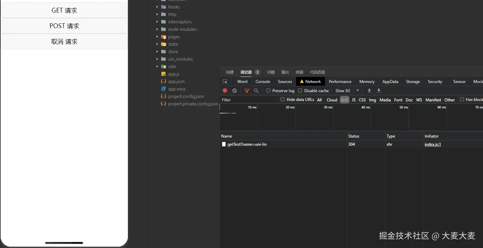Sort by the Status column header
483x248 pixels.
(x=366, y=136)
